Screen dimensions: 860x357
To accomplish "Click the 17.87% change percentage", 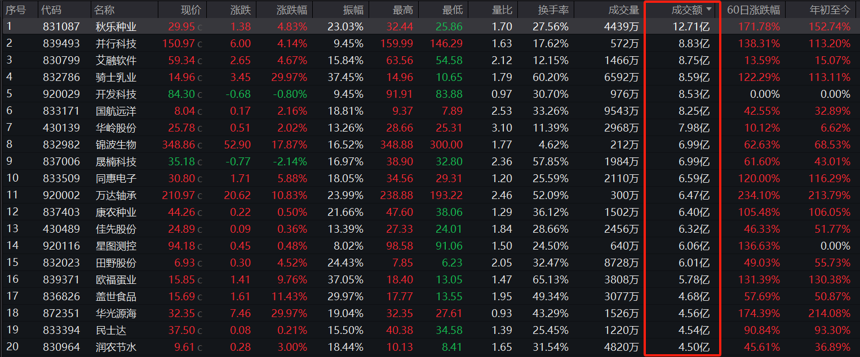I will 289,144.
